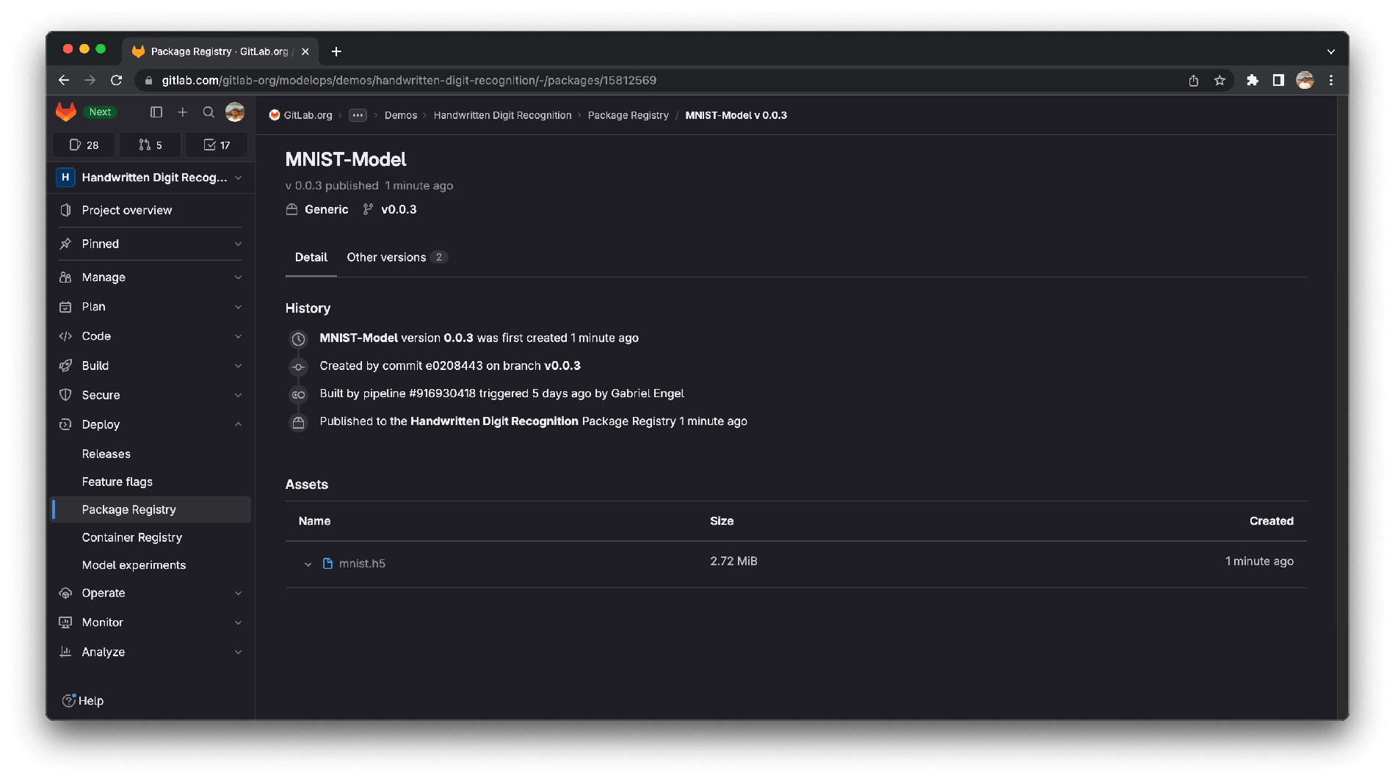
Task: Click the GitLab fox logo
Action: point(66,112)
